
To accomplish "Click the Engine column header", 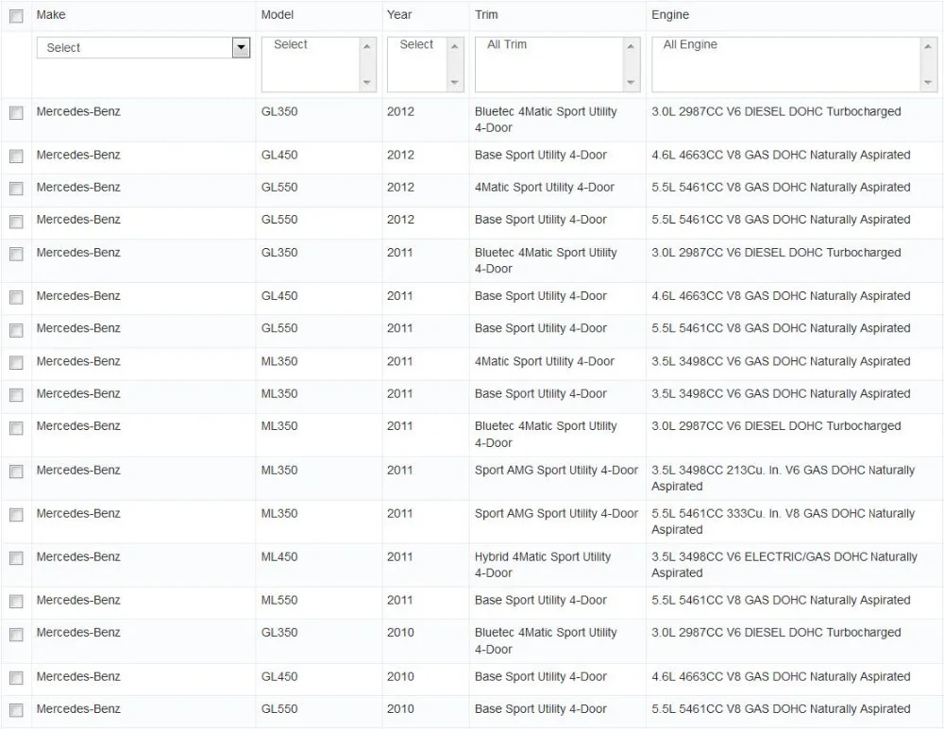I will (x=670, y=14).
